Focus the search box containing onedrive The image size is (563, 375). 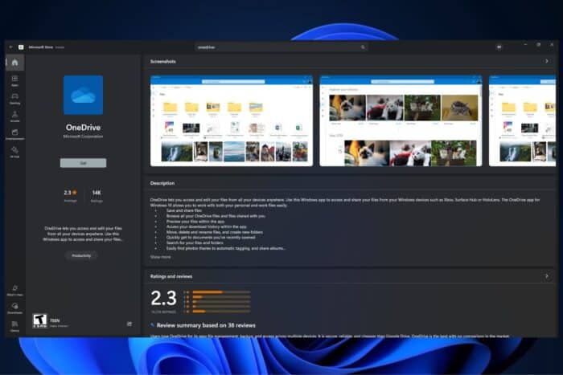[x=281, y=47]
